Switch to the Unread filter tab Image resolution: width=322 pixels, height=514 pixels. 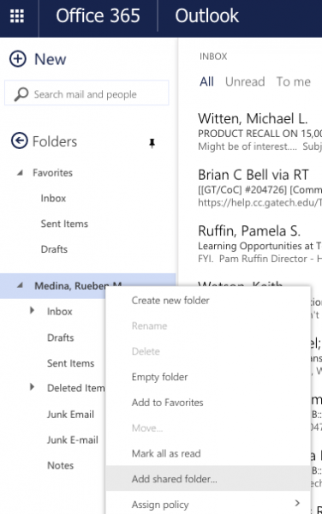(x=245, y=81)
